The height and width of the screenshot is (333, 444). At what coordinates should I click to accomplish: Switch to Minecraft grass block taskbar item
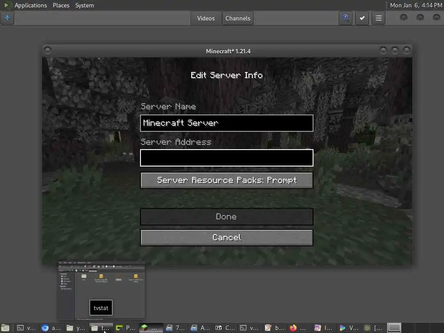point(150,328)
